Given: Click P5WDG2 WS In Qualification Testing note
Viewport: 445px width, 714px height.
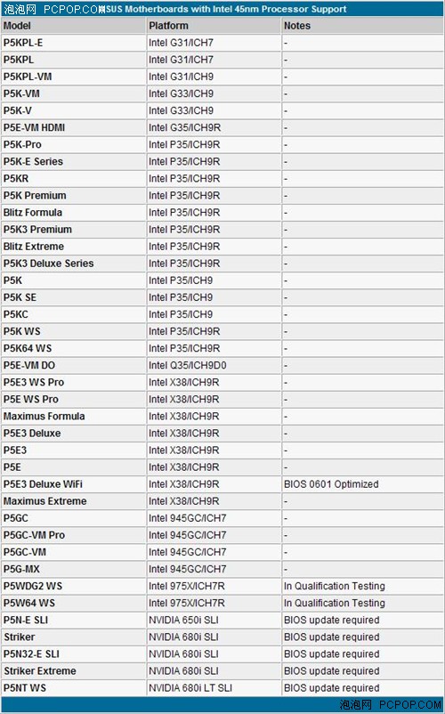Looking at the screenshot, I should tap(335, 586).
